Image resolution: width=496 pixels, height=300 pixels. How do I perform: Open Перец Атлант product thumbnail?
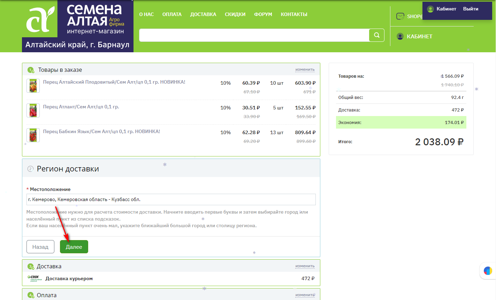click(x=33, y=110)
